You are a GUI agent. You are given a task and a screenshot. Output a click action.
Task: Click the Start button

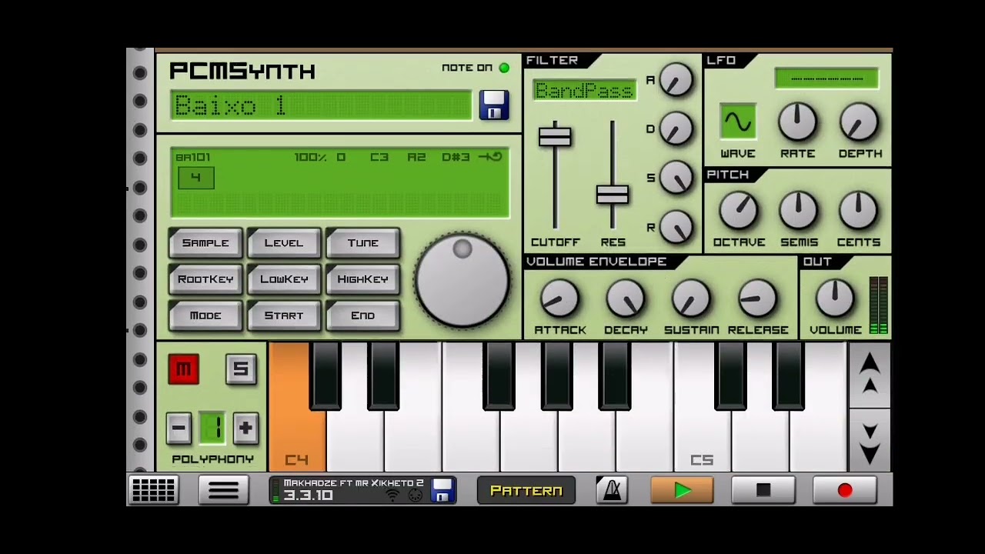tap(284, 315)
